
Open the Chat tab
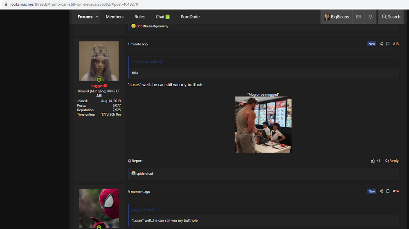(x=162, y=17)
